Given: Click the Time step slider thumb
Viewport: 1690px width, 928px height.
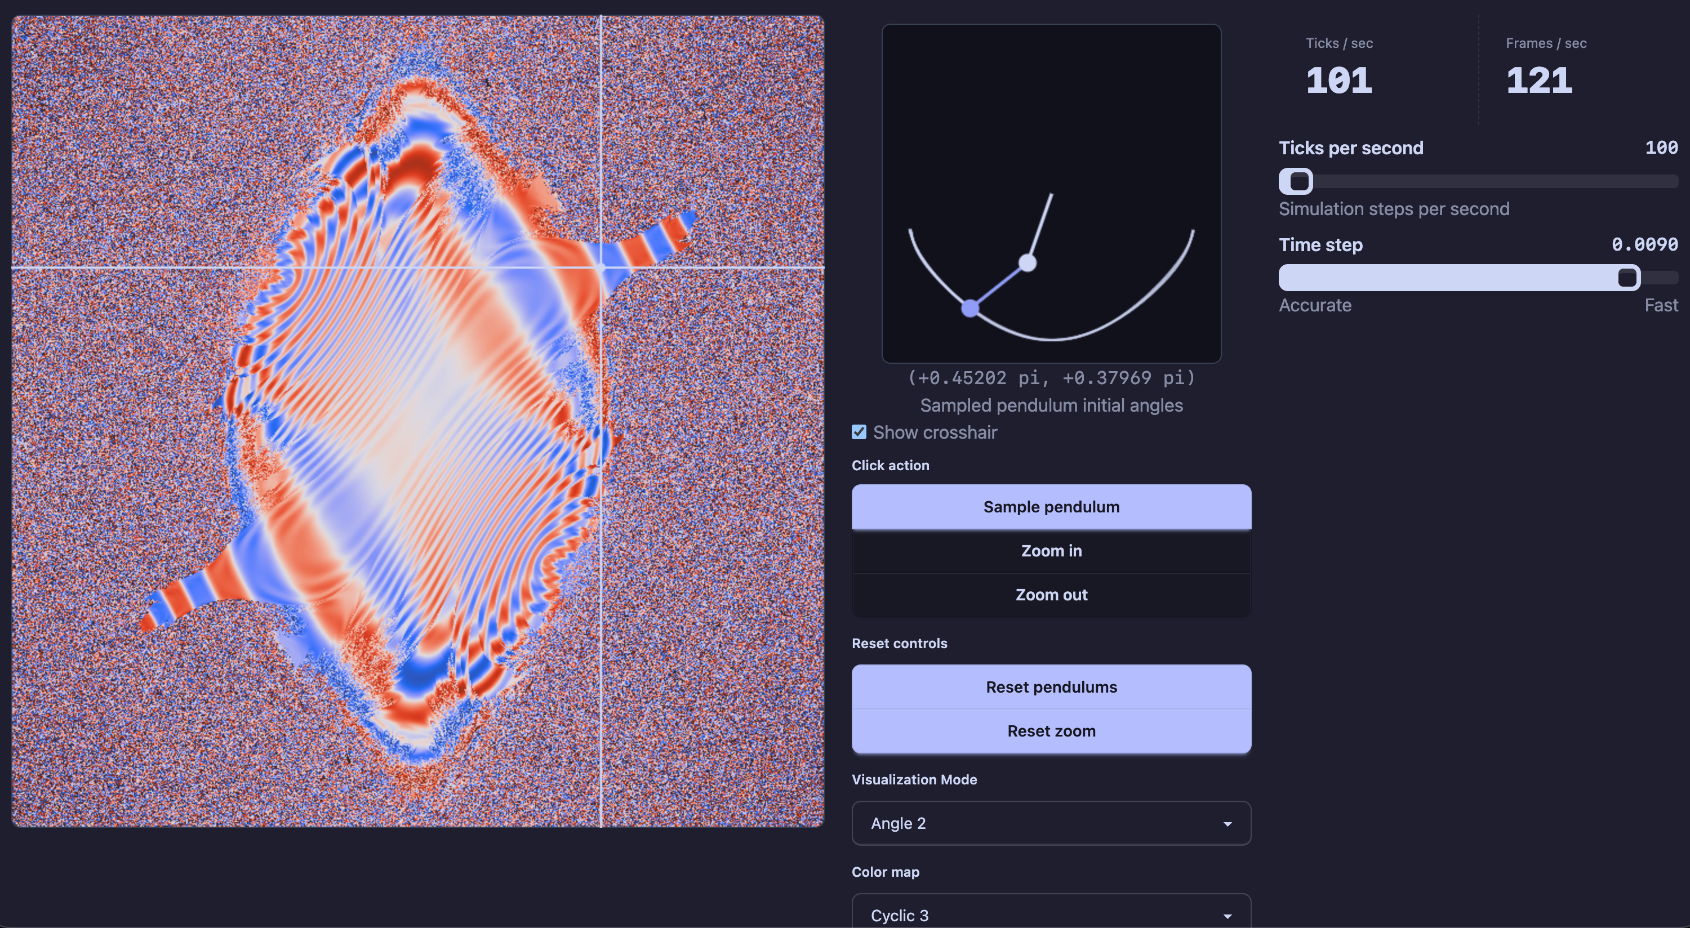Looking at the screenshot, I should click(x=1627, y=278).
